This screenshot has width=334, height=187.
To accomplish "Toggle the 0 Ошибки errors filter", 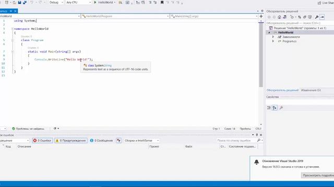I will coord(42,141).
